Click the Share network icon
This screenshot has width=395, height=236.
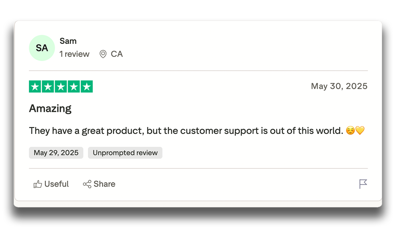tap(87, 184)
